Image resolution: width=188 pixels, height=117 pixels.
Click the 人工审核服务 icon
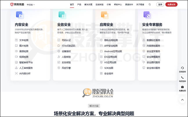click(x=16, y=68)
